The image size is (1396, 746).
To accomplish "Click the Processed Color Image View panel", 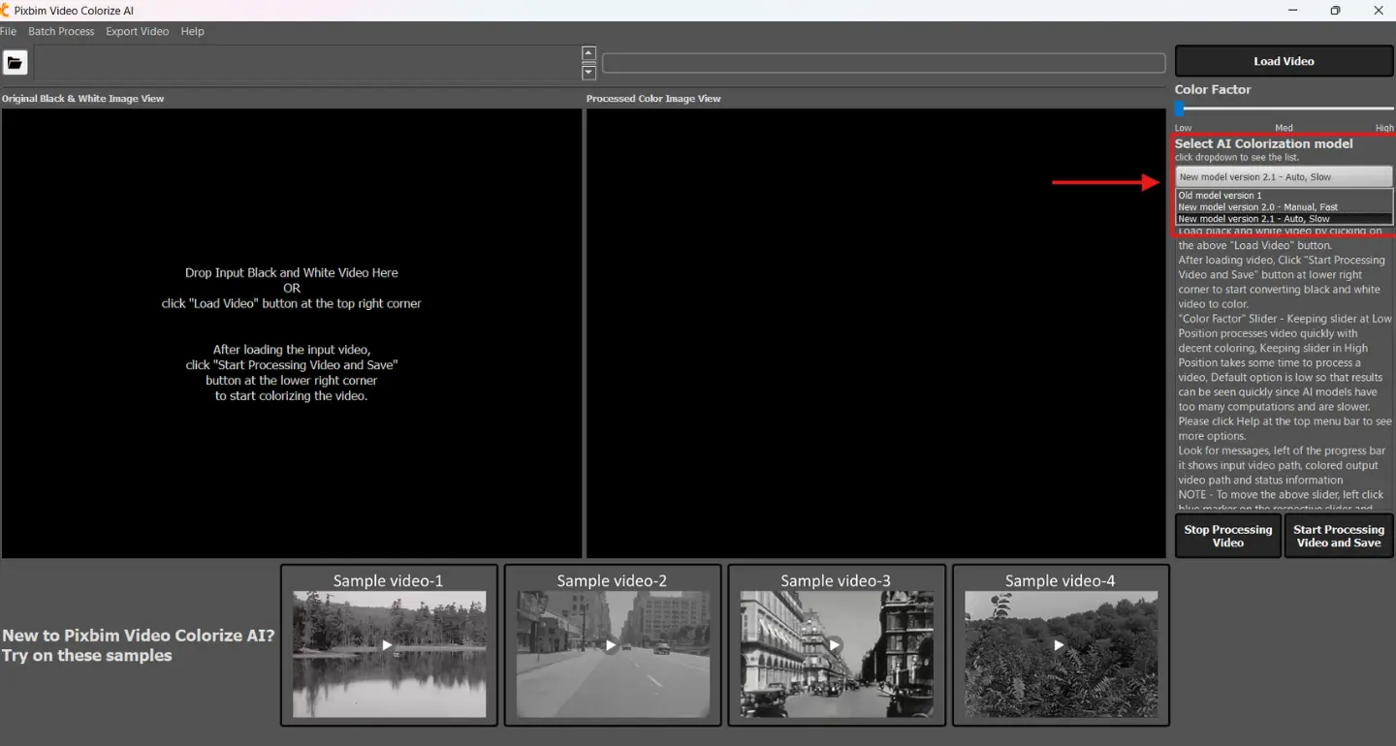I will [x=875, y=333].
